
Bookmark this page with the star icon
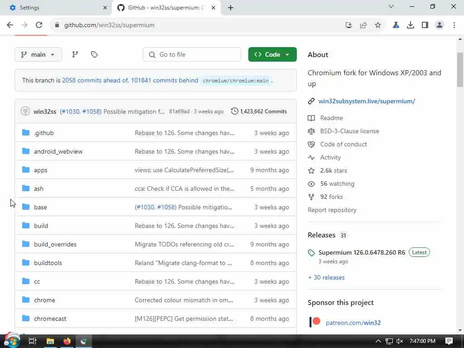click(378, 25)
